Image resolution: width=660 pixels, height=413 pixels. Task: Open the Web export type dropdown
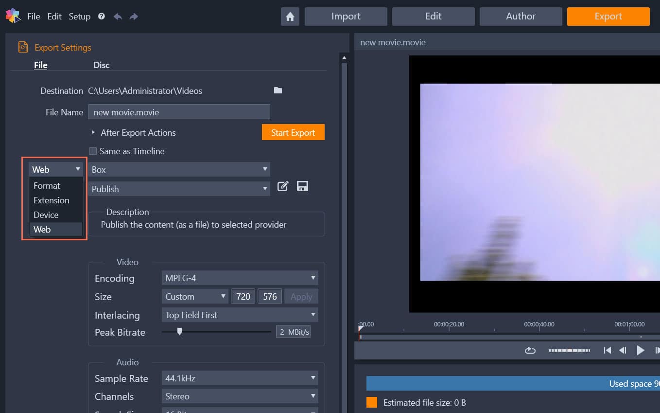click(x=56, y=169)
